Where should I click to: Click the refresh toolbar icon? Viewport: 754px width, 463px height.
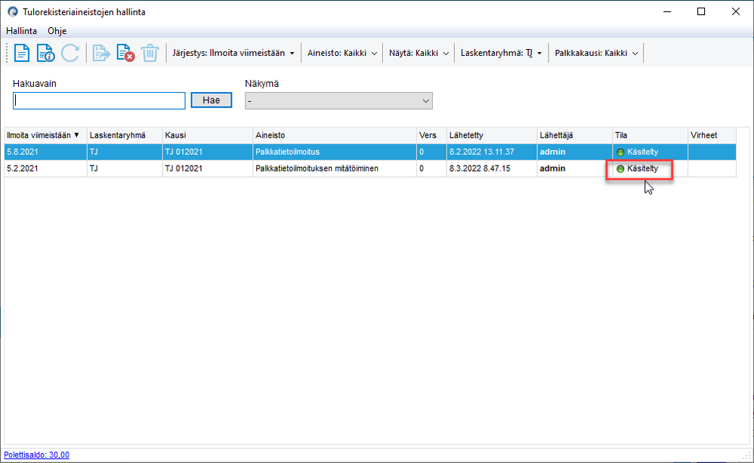pyautogui.click(x=70, y=53)
